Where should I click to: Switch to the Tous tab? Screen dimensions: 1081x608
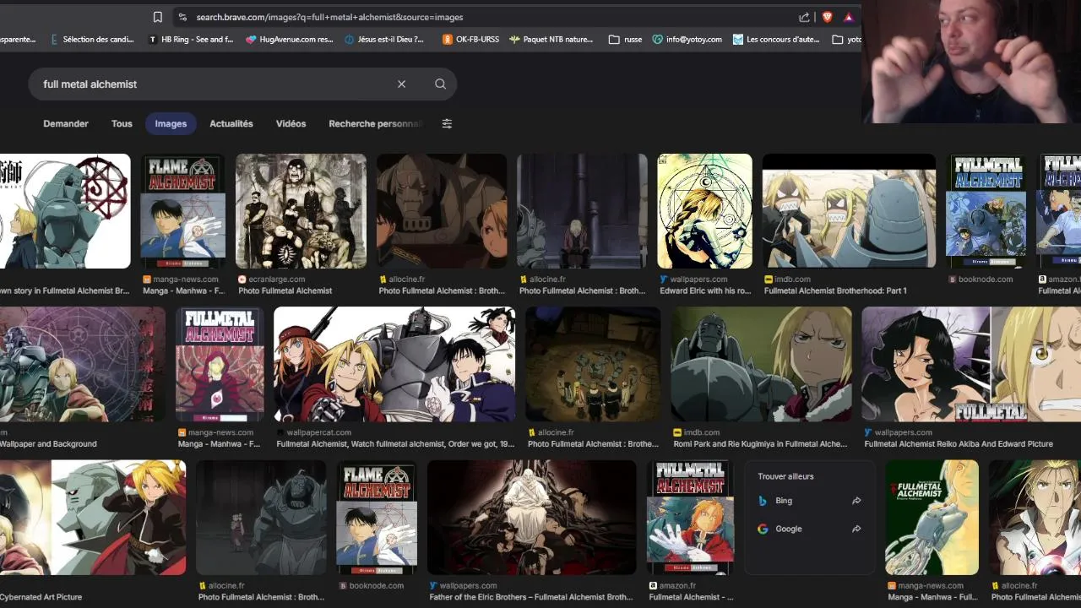click(x=122, y=123)
